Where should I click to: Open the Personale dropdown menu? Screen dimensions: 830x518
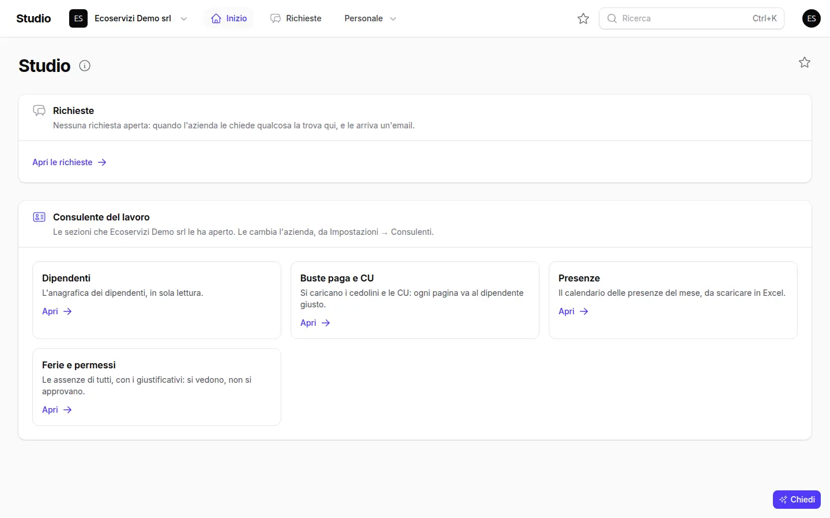370,18
